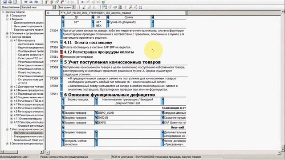
Task: Click the RCR по умолчанию status bar entry
Action: (156, 157)
